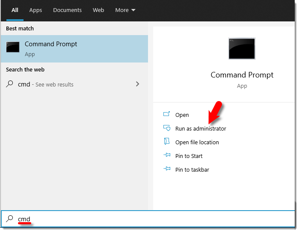This screenshot has width=299, height=232.
Task: Click the Command Prompt icon in Best match
Action: tap(13, 48)
